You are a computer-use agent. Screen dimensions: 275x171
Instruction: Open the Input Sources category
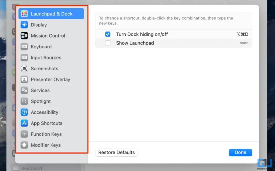coord(46,58)
